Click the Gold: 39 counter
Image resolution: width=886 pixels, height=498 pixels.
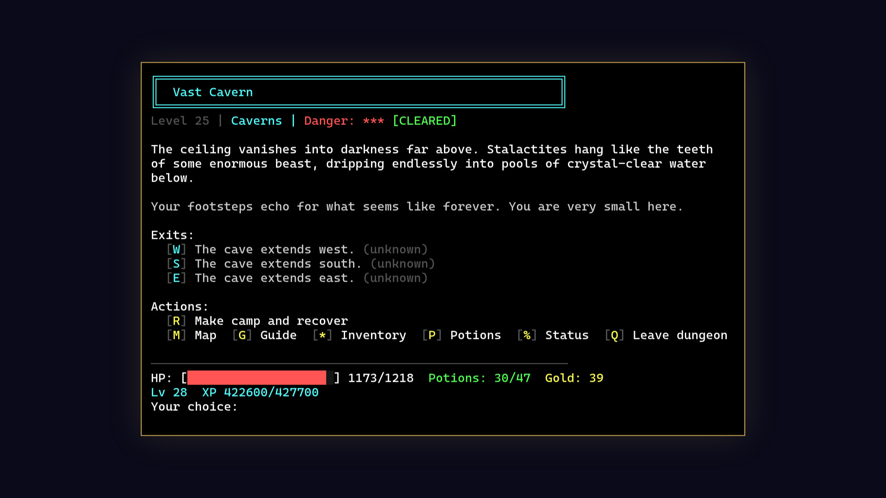pos(574,378)
